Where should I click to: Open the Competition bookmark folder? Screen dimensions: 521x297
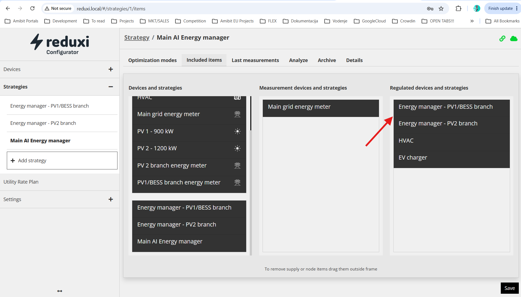tap(190, 21)
